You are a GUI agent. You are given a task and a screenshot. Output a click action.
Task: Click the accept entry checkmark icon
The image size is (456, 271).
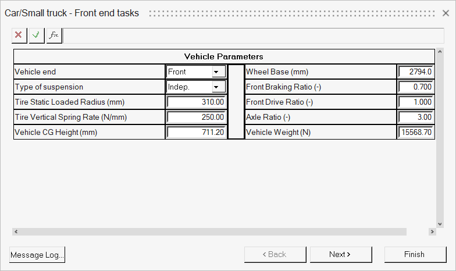(x=36, y=35)
